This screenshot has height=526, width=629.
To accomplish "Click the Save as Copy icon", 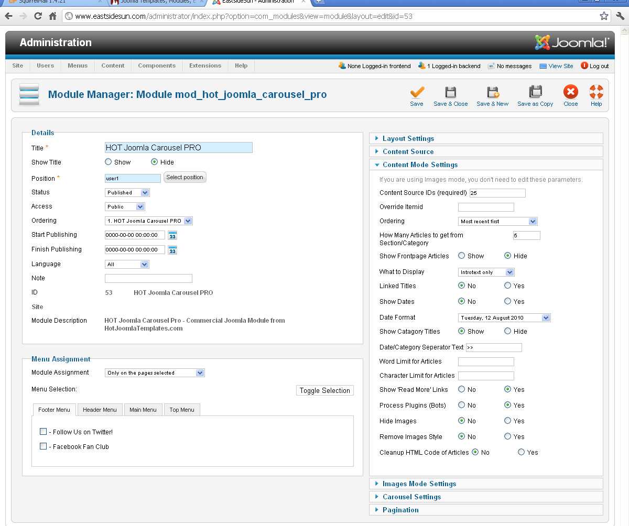I will (535, 92).
